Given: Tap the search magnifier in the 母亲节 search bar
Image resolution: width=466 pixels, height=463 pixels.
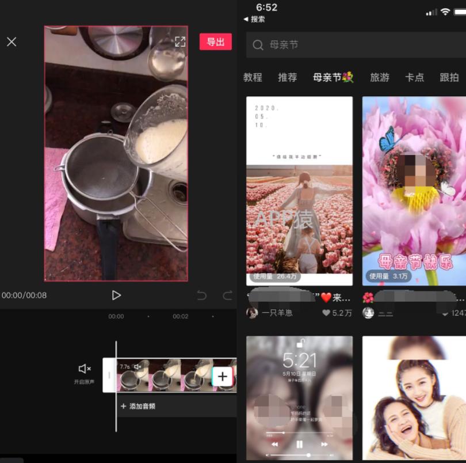Looking at the screenshot, I should [x=258, y=45].
